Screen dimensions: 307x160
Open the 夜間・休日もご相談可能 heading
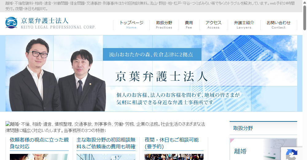click(172, 143)
